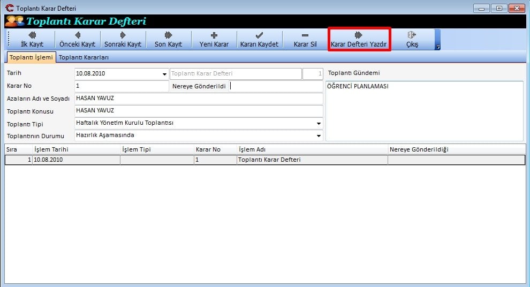Focus the Nereye Gönderildi text field
This screenshot has width=530, height=287.
coord(276,86)
